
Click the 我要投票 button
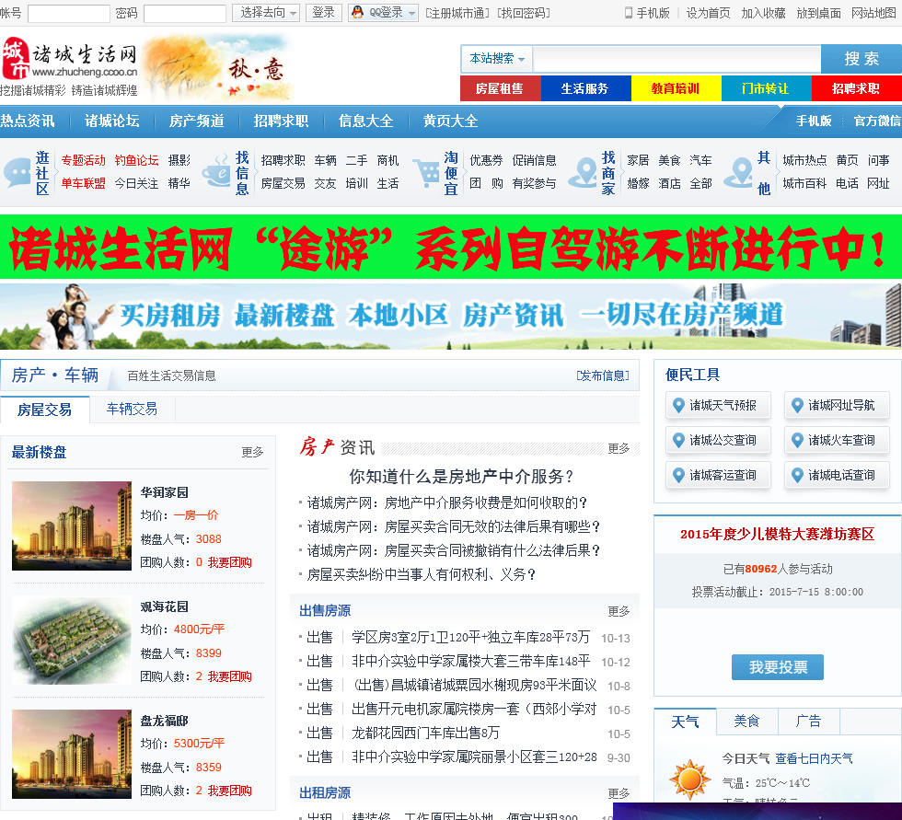click(777, 667)
